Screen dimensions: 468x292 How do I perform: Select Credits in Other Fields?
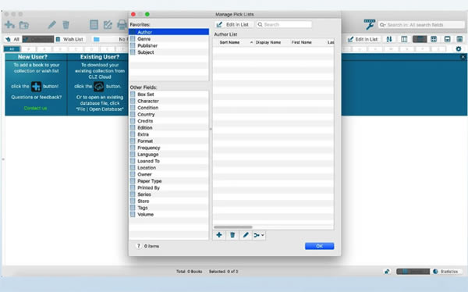(x=169, y=121)
